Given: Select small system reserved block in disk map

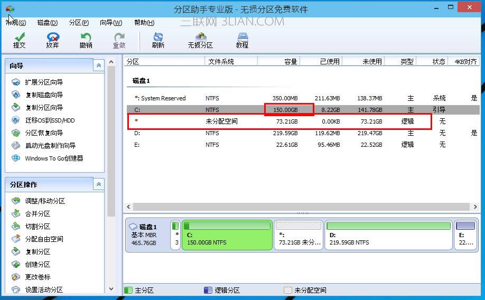Looking at the screenshot, I should [x=175, y=235].
